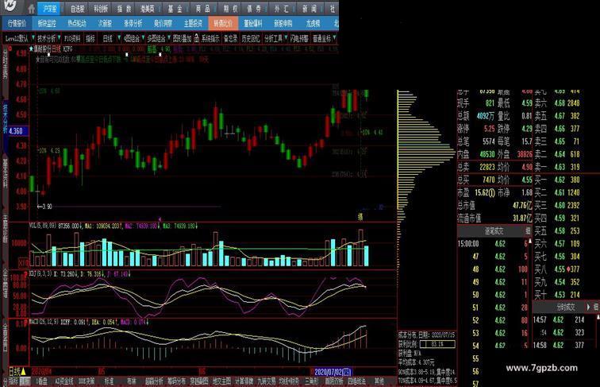Click the 指标 toolbar button
The height and width of the screenshot is (387, 600).
click(90, 38)
